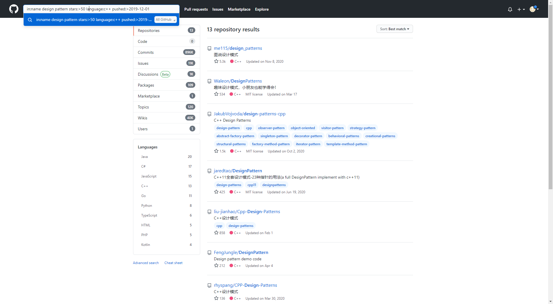Click the search magnifier icon in suggestion
The image size is (553, 304).
pyautogui.click(x=30, y=20)
